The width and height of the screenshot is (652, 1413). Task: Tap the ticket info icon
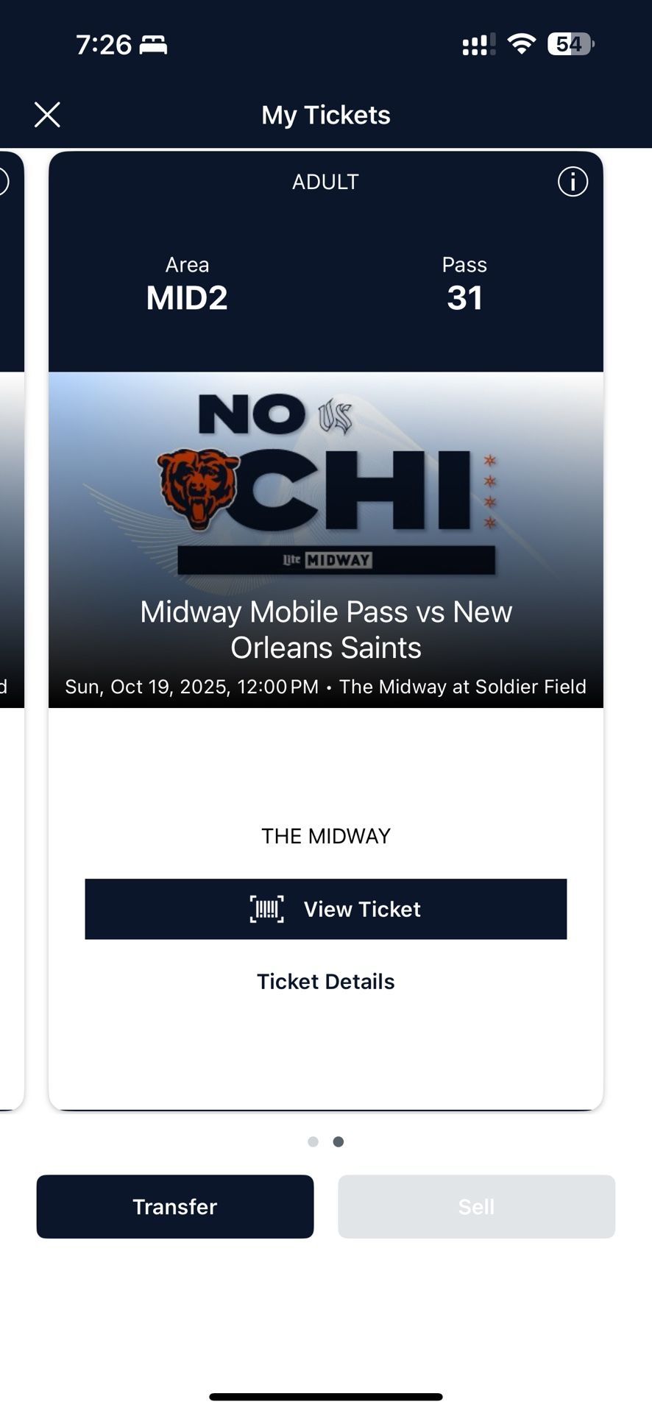[x=573, y=181]
